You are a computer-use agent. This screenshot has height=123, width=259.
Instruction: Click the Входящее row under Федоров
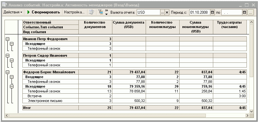pos(134,77)
